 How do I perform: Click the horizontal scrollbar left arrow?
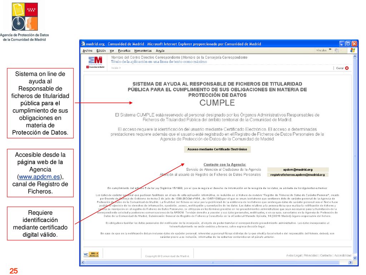pyautogui.click(x=82, y=262)
